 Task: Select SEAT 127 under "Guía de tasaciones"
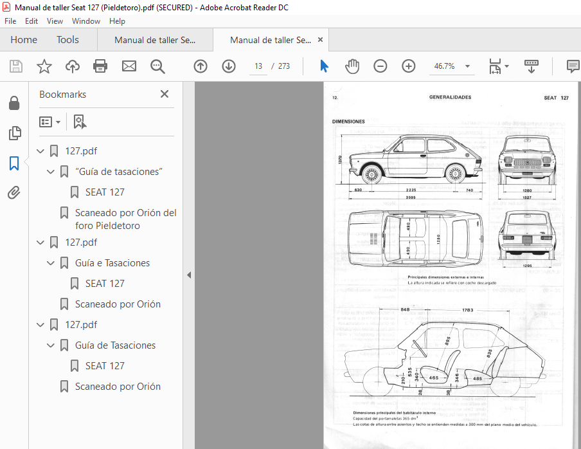(105, 192)
